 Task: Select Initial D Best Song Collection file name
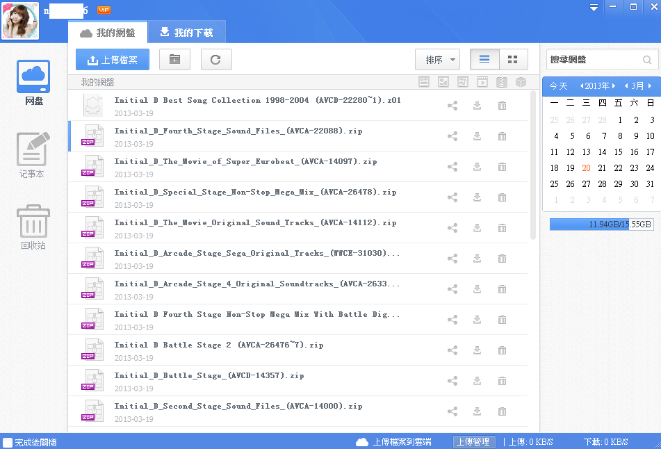tap(258, 100)
